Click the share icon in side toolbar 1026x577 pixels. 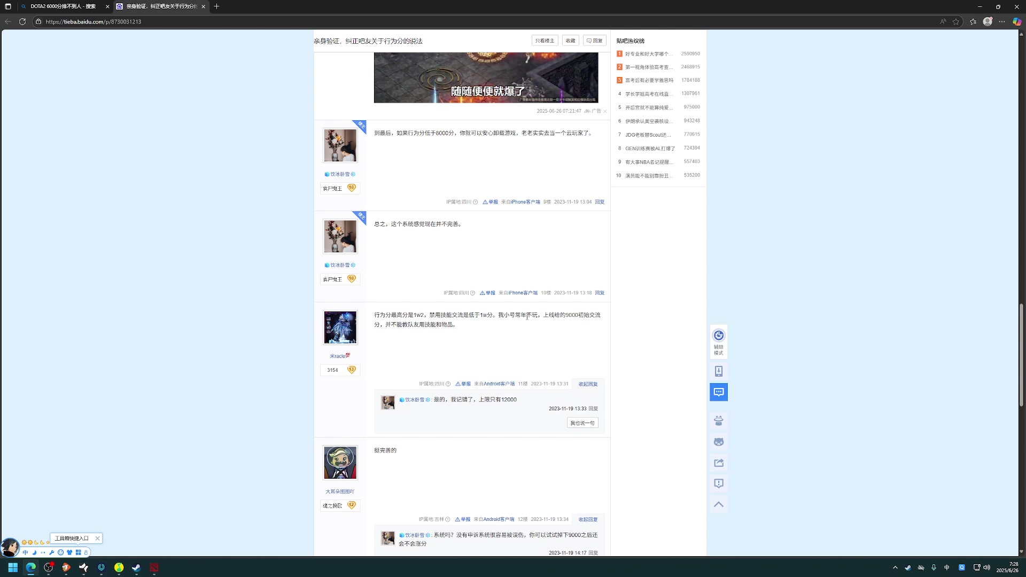pyautogui.click(x=719, y=463)
